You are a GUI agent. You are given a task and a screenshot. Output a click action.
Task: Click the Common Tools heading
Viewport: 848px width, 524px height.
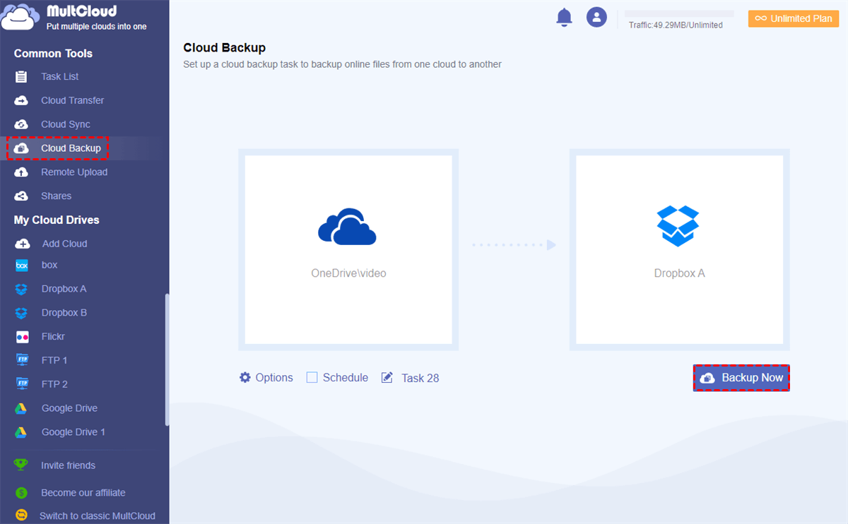53,54
